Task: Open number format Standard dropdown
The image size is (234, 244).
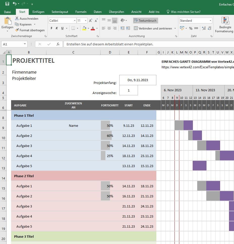Action: point(210,20)
